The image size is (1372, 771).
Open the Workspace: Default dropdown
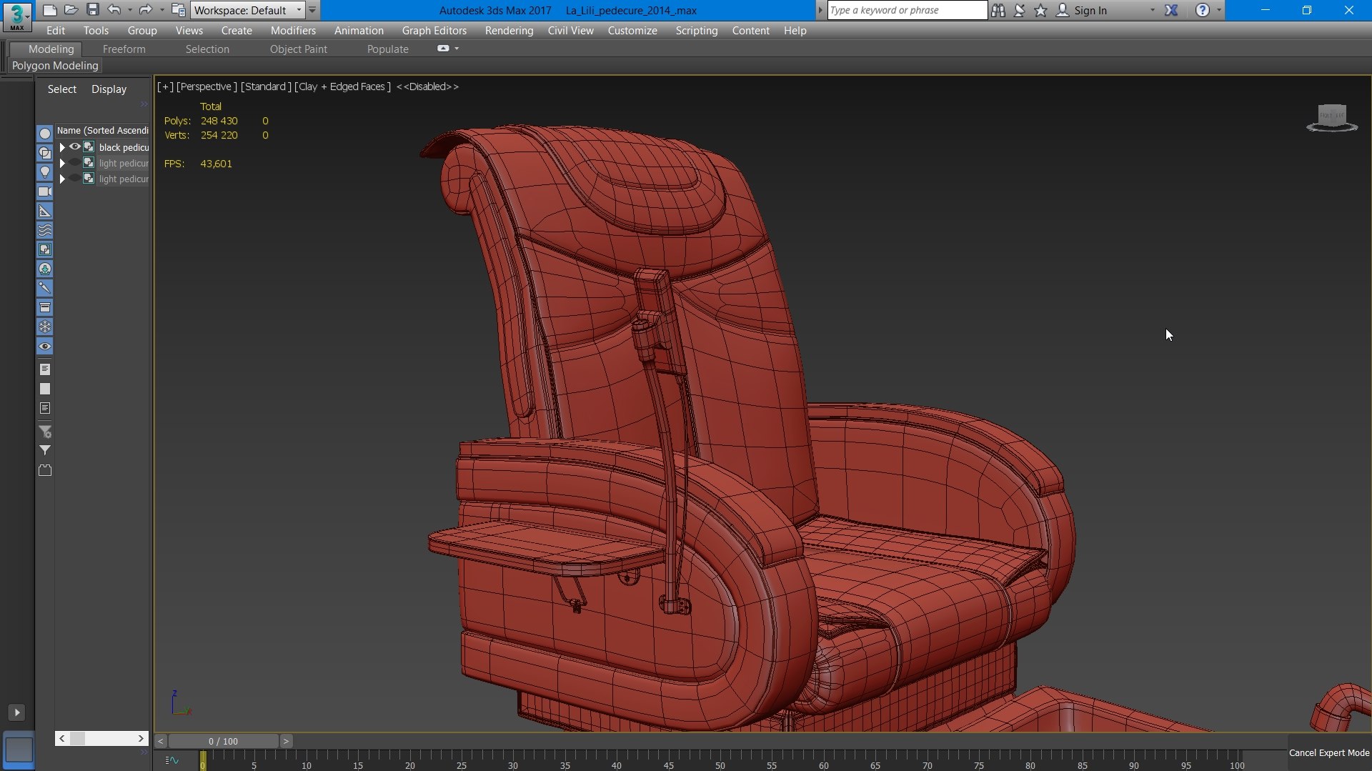[248, 10]
